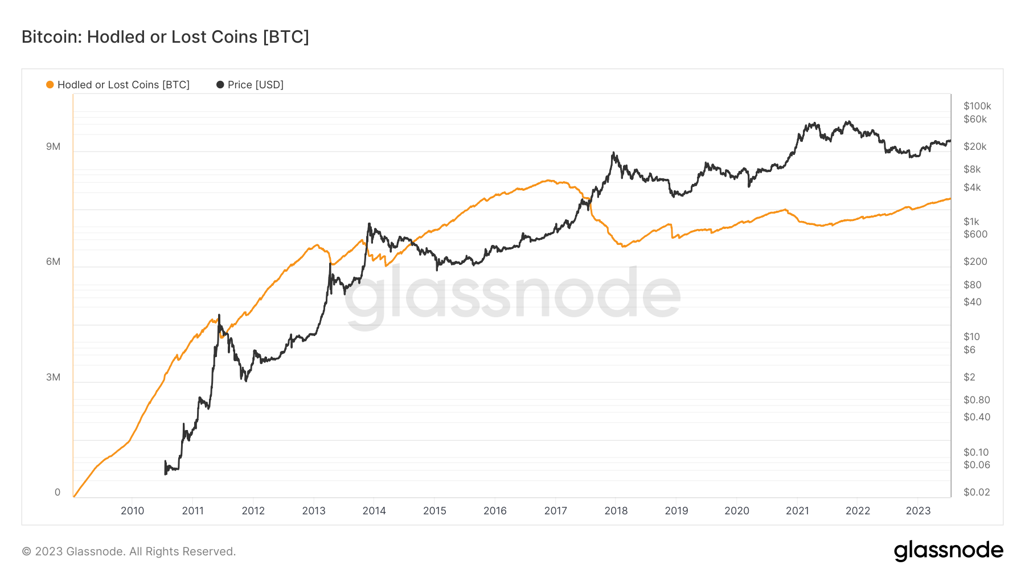Screen dimensions: 1025x577
Task: Select the 2013 year marker on the time axis
Action: click(314, 511)
